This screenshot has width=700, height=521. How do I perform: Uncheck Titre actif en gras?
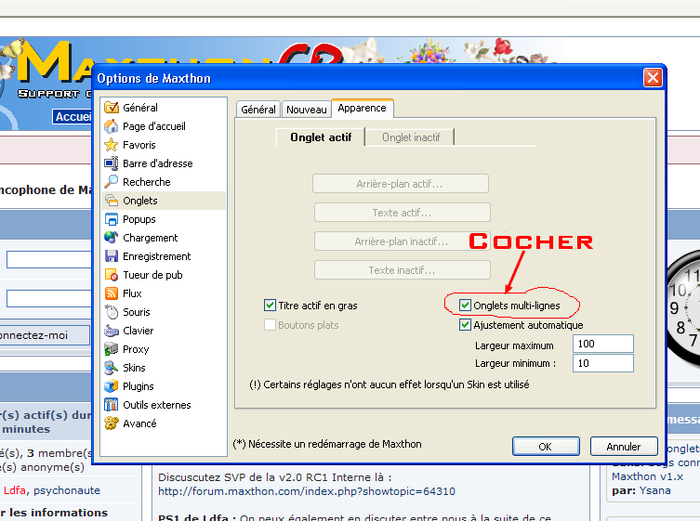[x=270, y=306]
